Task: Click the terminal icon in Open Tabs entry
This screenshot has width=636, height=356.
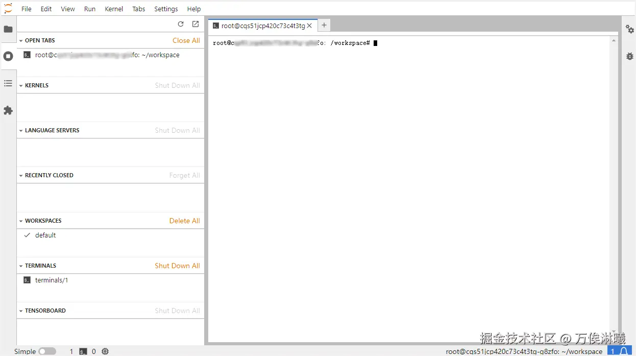Action: [28, 55]
